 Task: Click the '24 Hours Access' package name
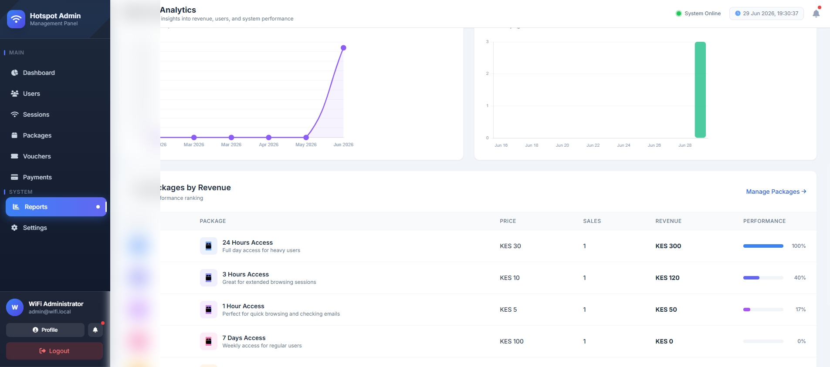coord(247,242)
